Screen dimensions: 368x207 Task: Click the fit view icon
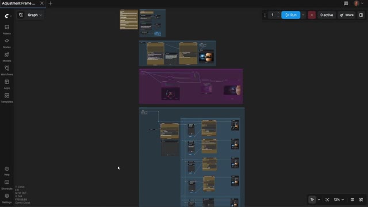click(327, 200)
